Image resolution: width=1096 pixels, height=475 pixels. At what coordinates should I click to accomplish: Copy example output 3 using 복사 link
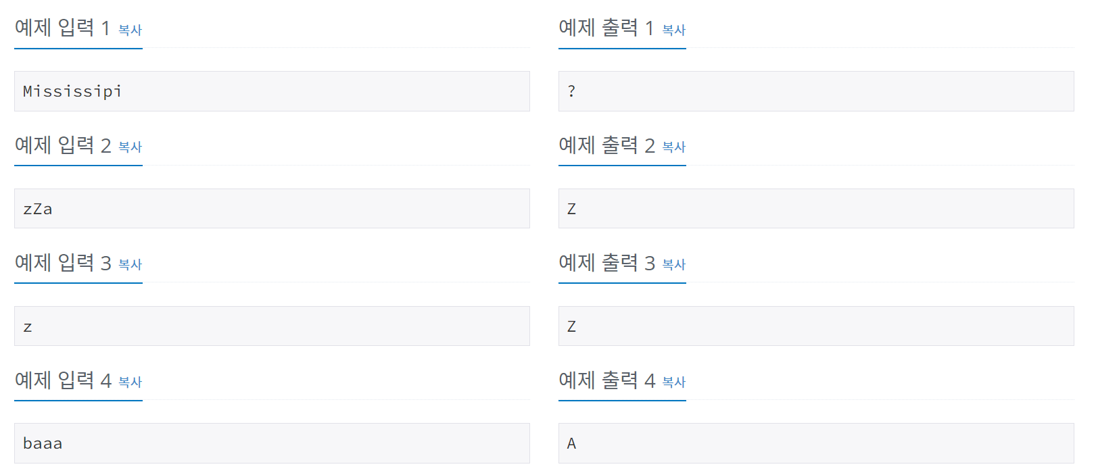point(673,265)
